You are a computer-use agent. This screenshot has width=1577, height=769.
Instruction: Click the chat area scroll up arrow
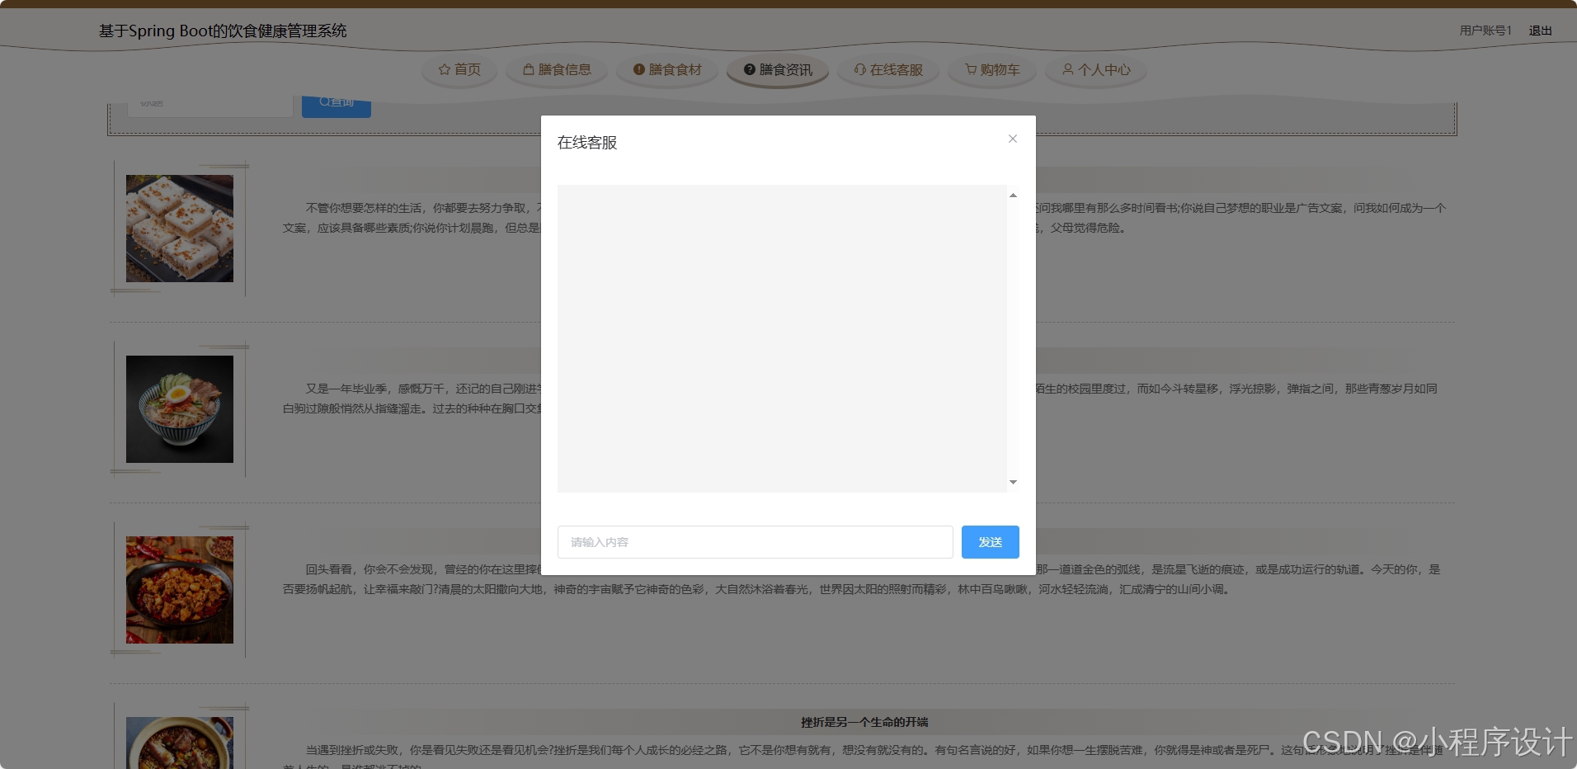point(1013,196)
